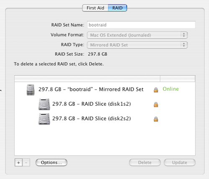Open the RAID Type dropdown

(137, 45)
